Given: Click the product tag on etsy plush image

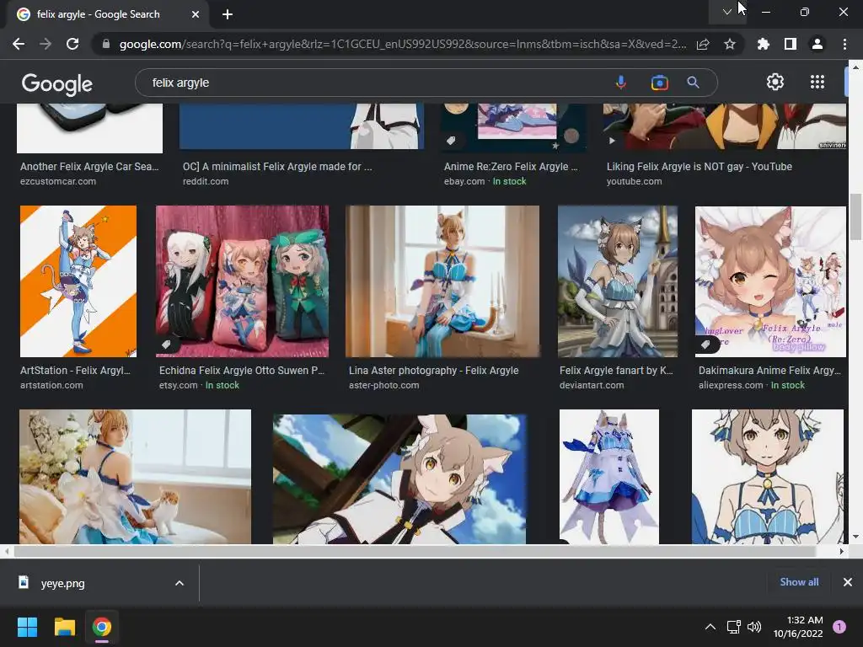Looking at the screenshot, I should (x=166, y=345).
